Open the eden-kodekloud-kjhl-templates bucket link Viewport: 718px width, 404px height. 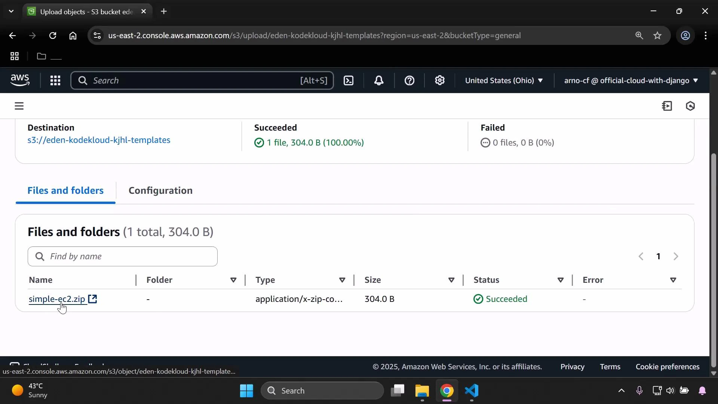(99, 140)
